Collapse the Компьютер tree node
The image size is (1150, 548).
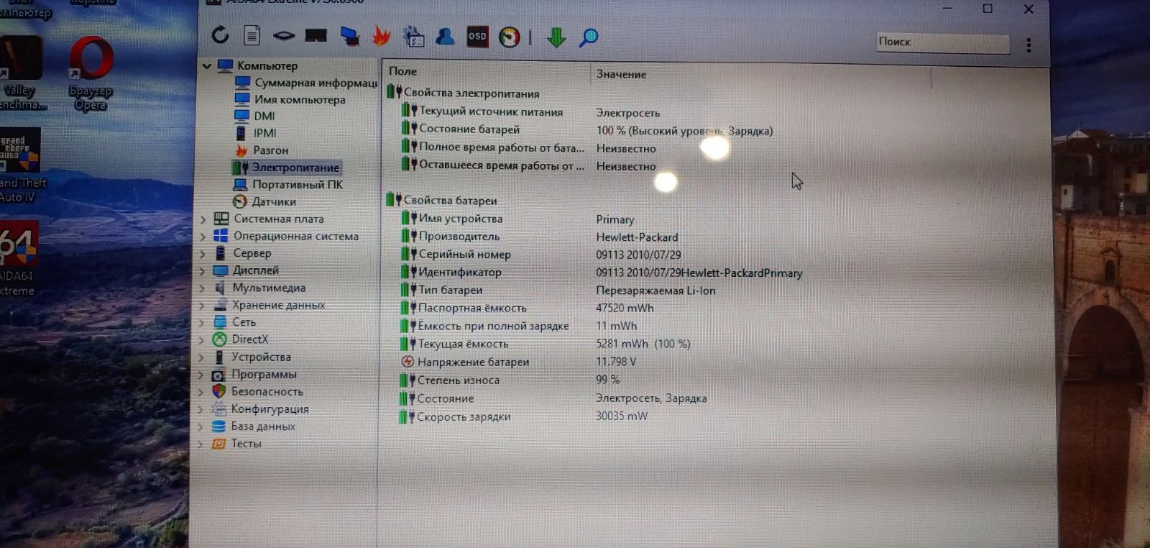pyautogui.click(x=207, y=66)
